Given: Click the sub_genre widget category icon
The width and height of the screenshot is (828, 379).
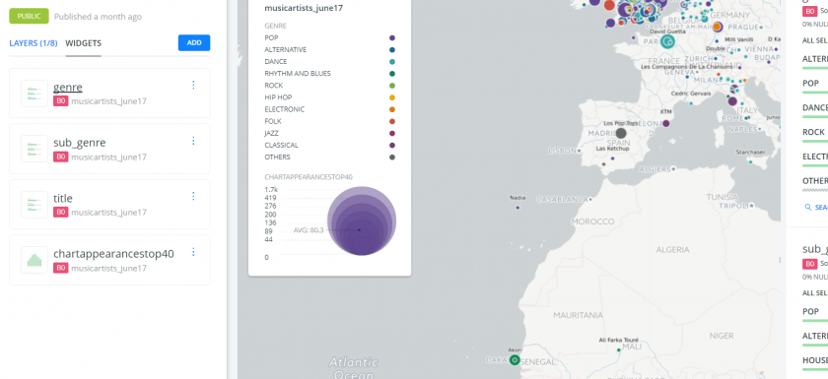Looking at the screenshot, I should click(34, 149).
